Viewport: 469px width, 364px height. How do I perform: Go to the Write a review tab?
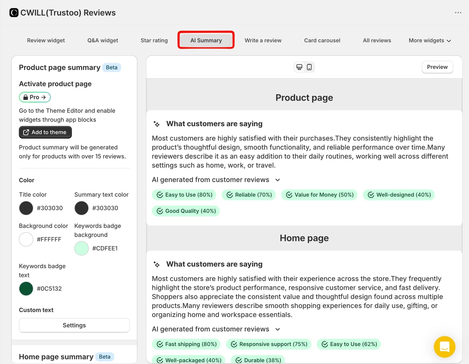(x=263, y=40)
